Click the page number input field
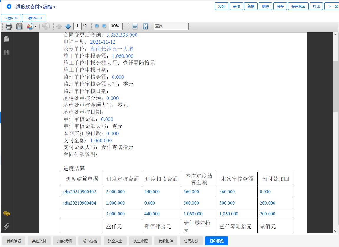This screenshot has width=339, height=247. (x=77, y=26)
